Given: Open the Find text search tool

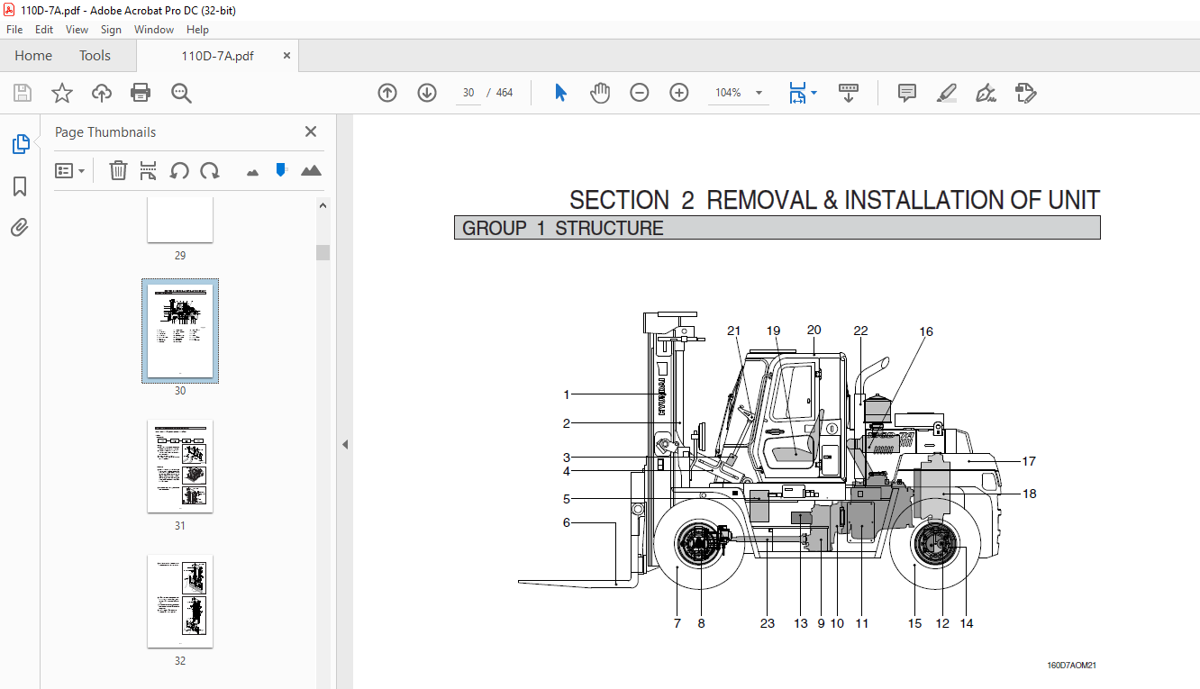Looking at the screenshot, I should tap(181, 93).
